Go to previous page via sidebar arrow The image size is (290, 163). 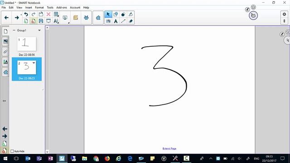click(5, 129)
